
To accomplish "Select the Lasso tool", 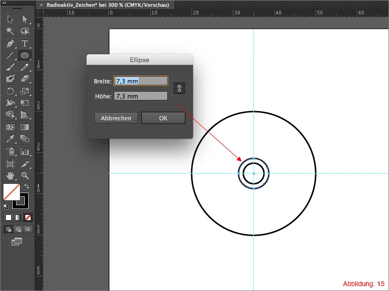I will pos(25,31).
